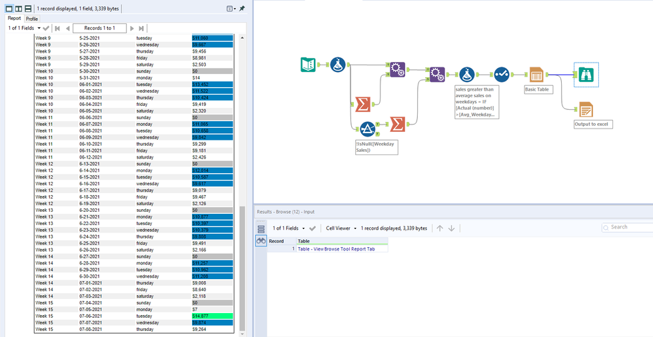
Task: Select the lower Summarize tool after Filter
Action: pyautogui.click(x=398, y=124)
